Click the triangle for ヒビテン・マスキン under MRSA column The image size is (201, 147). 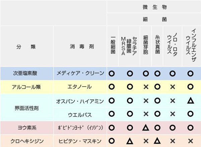coord(130,141)
